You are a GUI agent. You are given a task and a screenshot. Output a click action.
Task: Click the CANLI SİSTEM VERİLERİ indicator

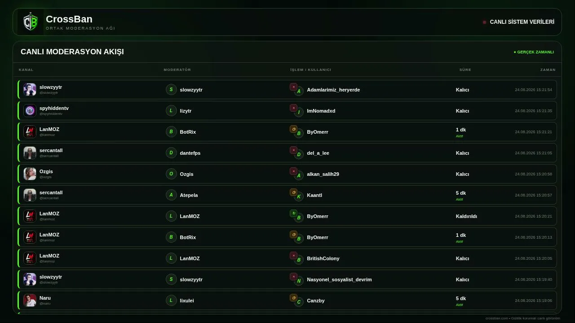[518, 22]
